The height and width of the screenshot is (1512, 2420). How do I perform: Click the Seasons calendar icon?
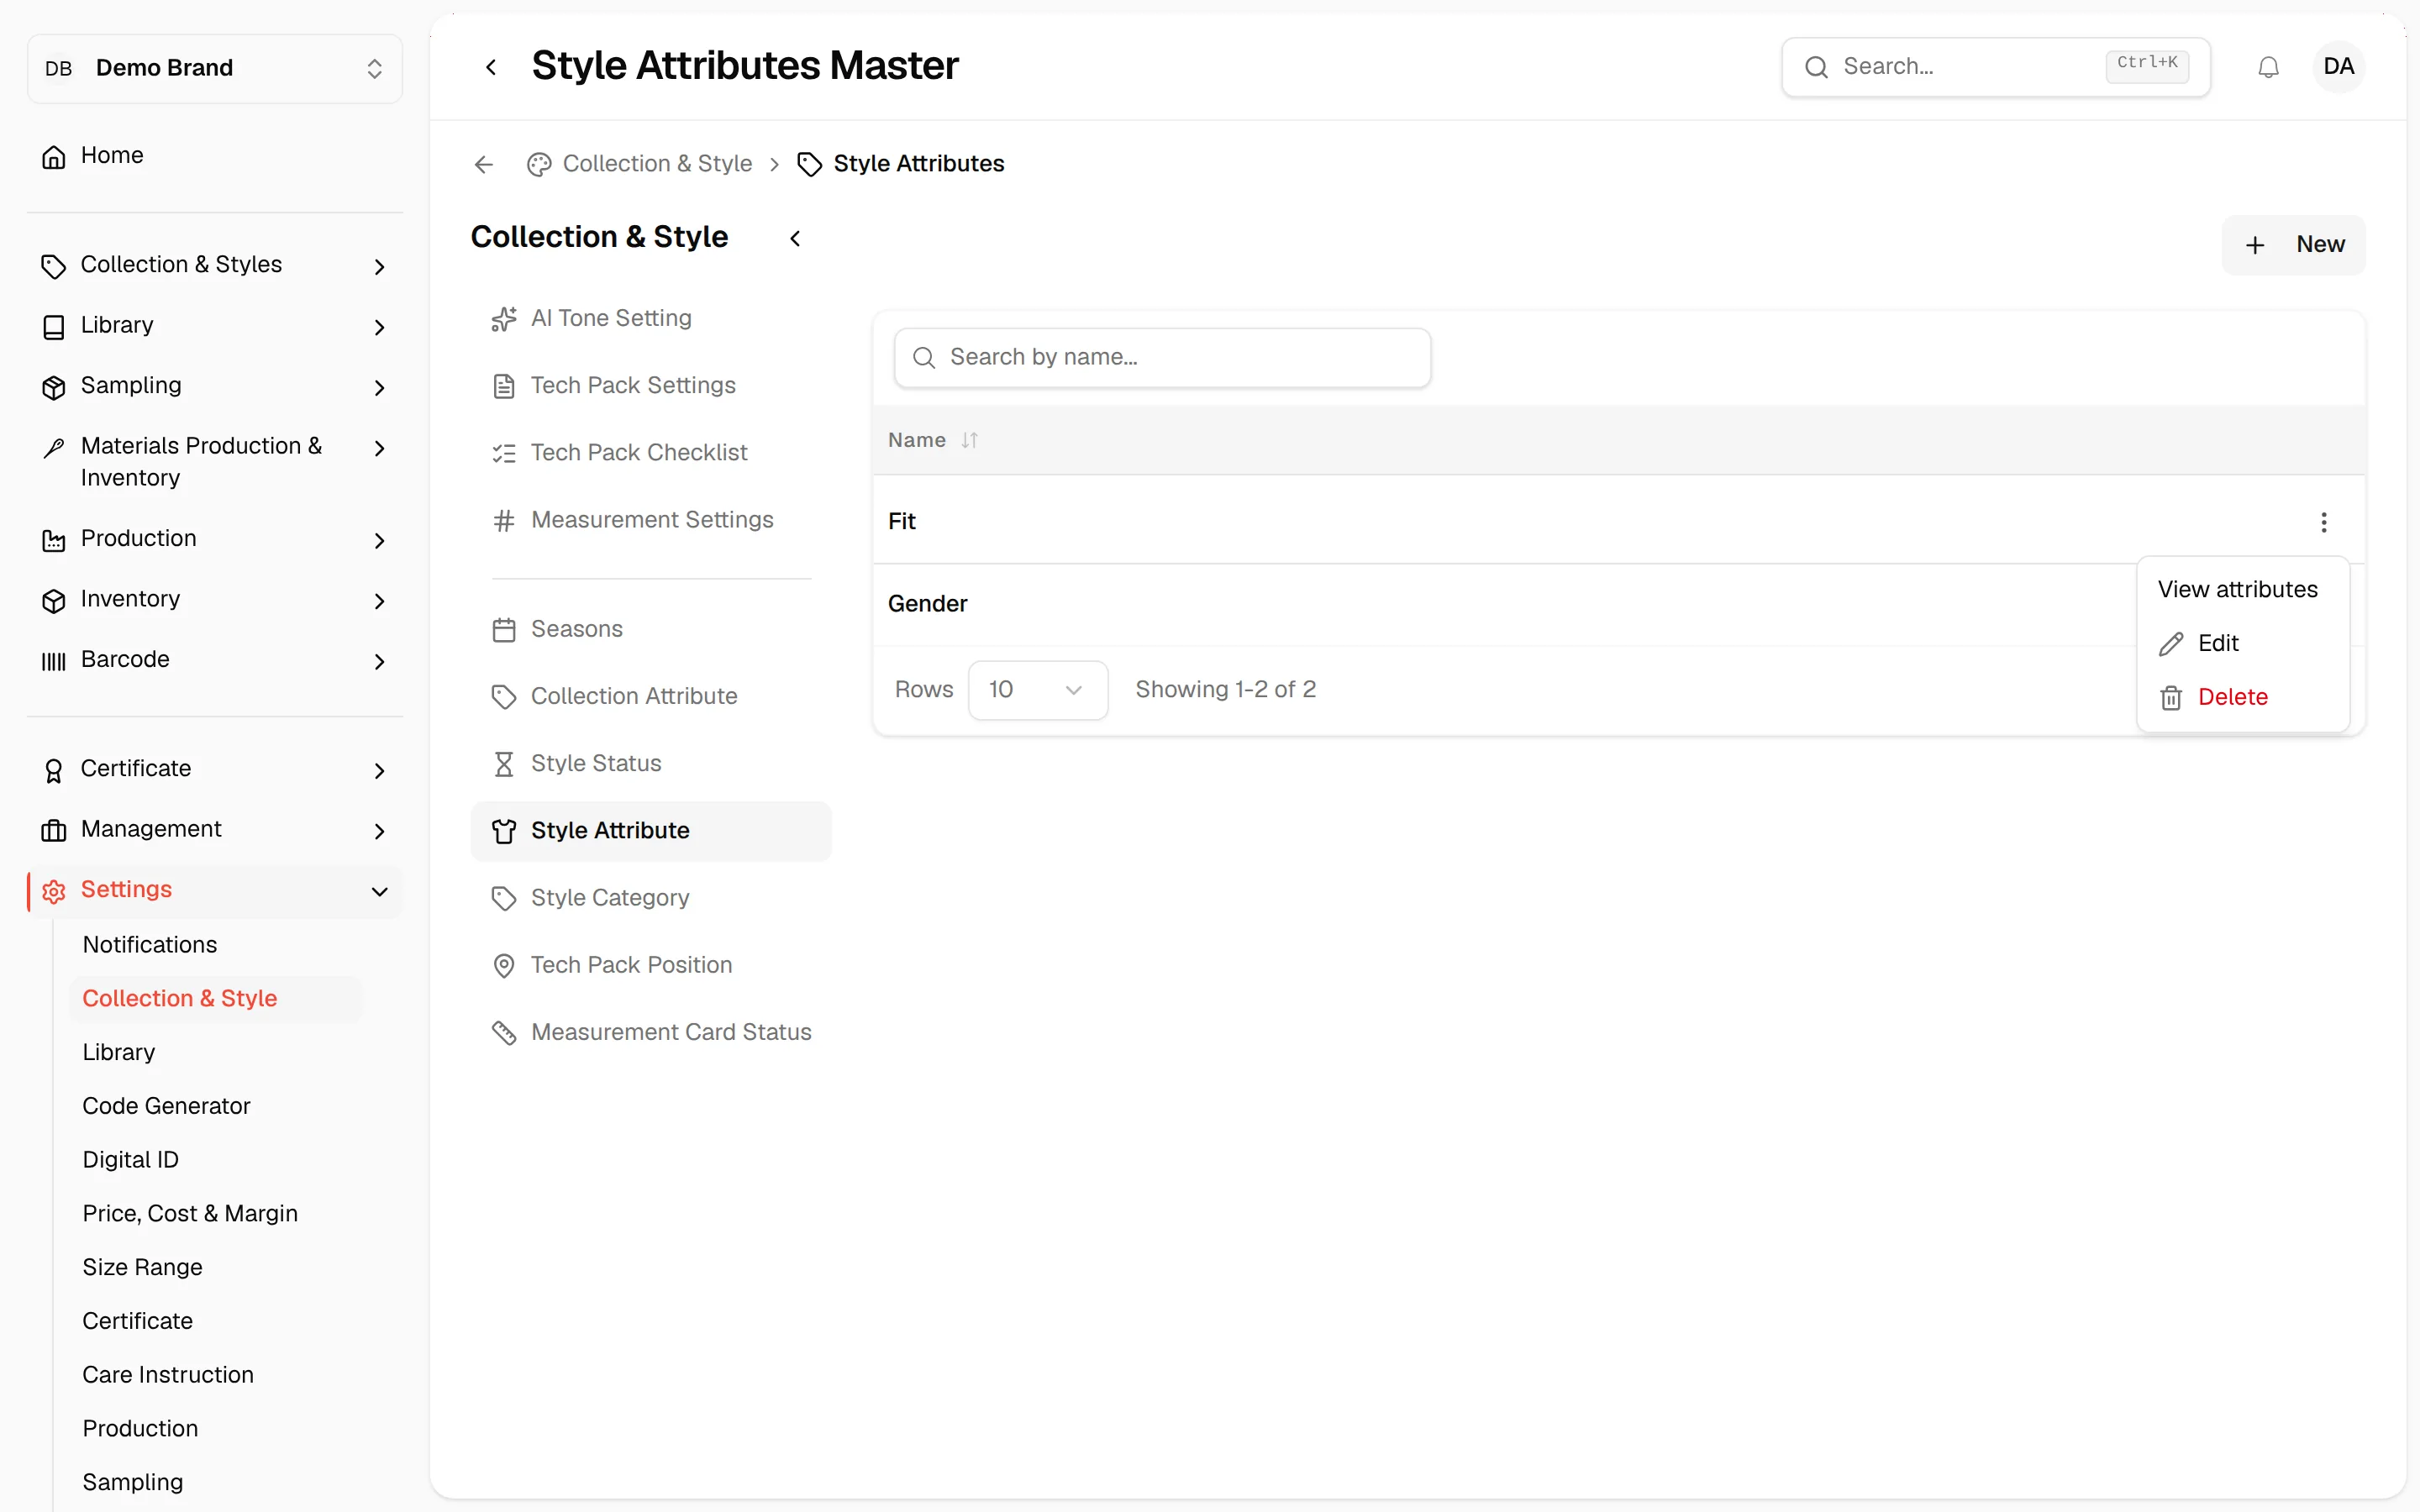[504, 629]
